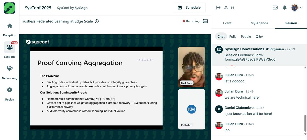The width and height of the screenshot is (307, 140).
Task: Toggle closed captions icon
Action: click(x=205, y=21)
